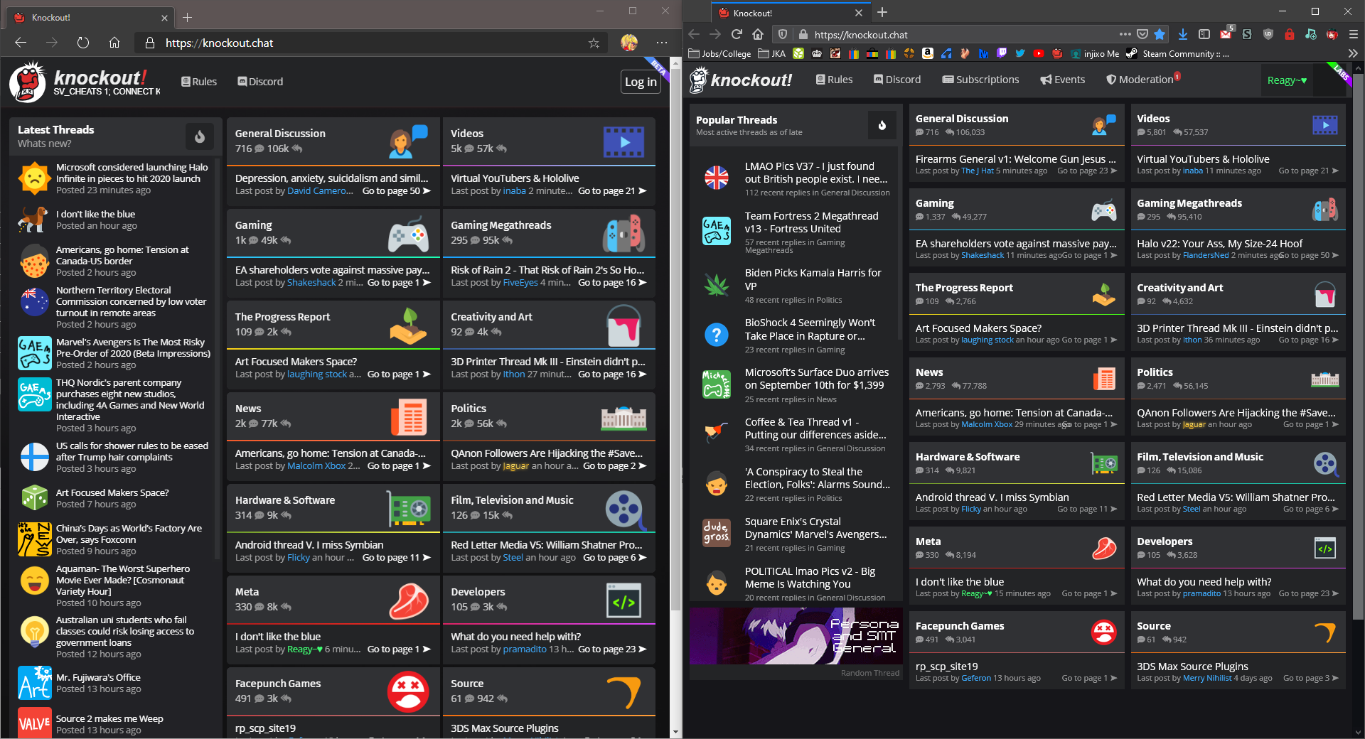Select the Knockout! tab in Firefox
The height and width of the screenshot is (739, 1365).
[x=789, y=13]
